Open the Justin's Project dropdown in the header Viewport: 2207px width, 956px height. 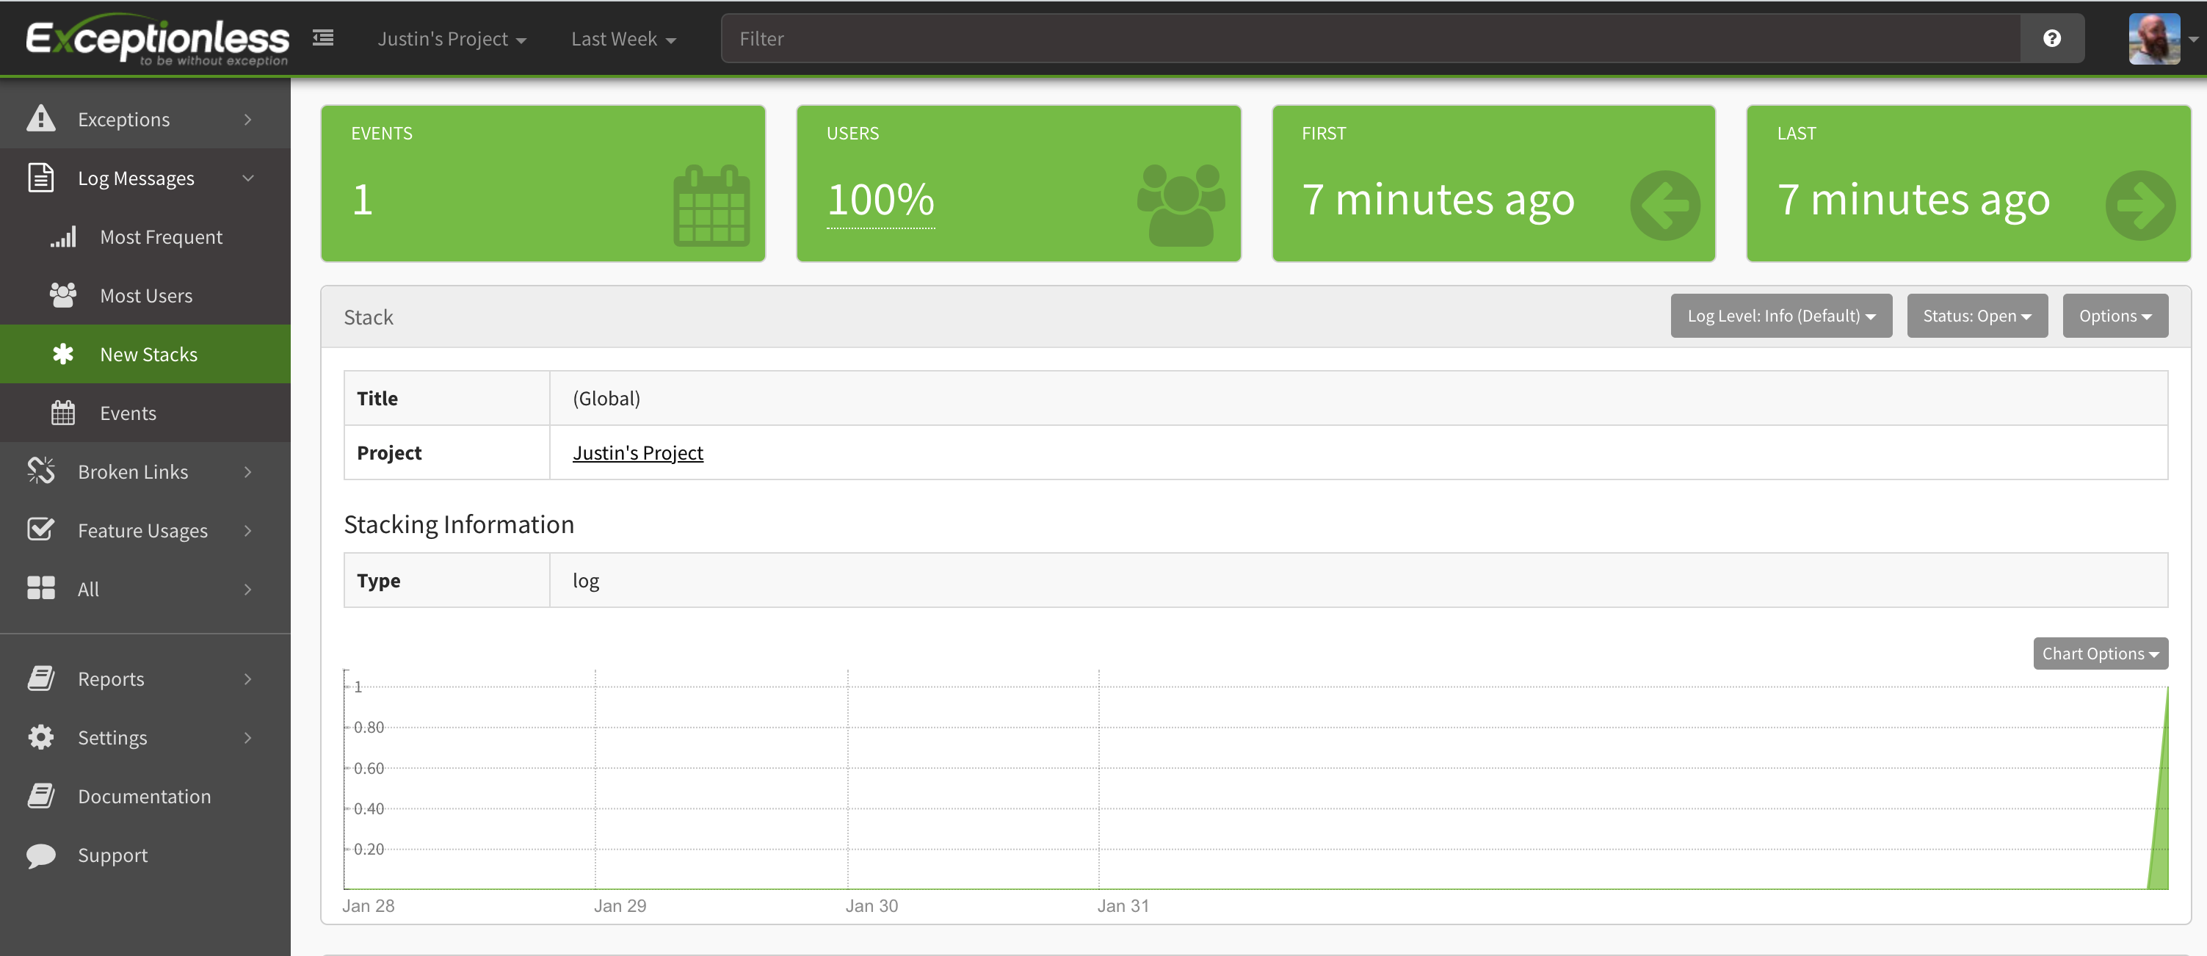point(452,40)
